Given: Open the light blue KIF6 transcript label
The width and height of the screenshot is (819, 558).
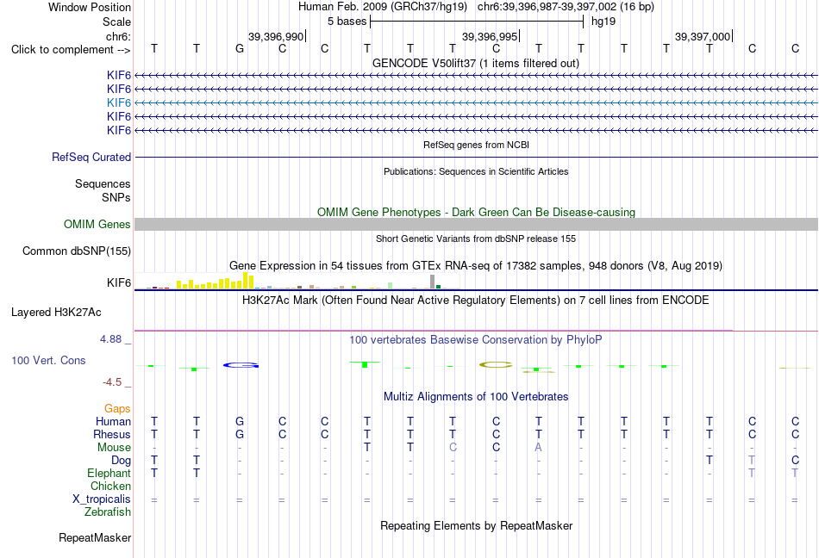Looking at the screenshot, I should tap(119, 102).
